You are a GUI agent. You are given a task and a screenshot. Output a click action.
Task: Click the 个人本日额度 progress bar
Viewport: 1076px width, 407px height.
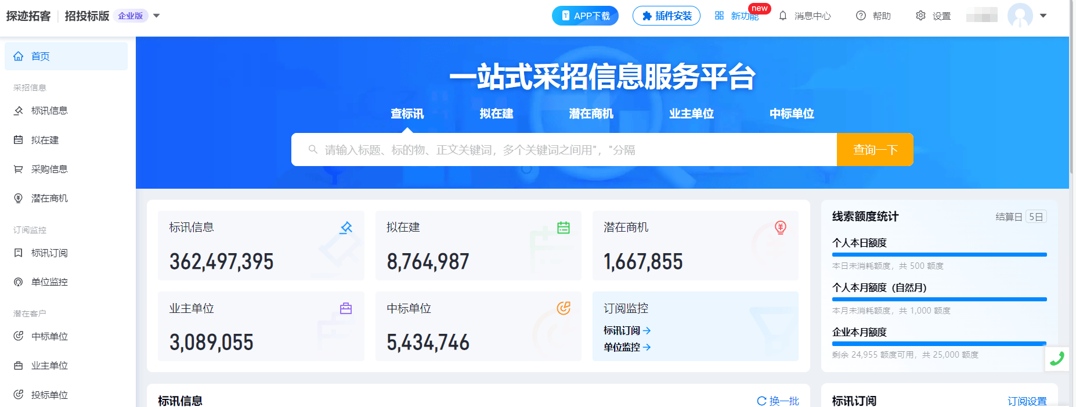[x=939, y=254]
